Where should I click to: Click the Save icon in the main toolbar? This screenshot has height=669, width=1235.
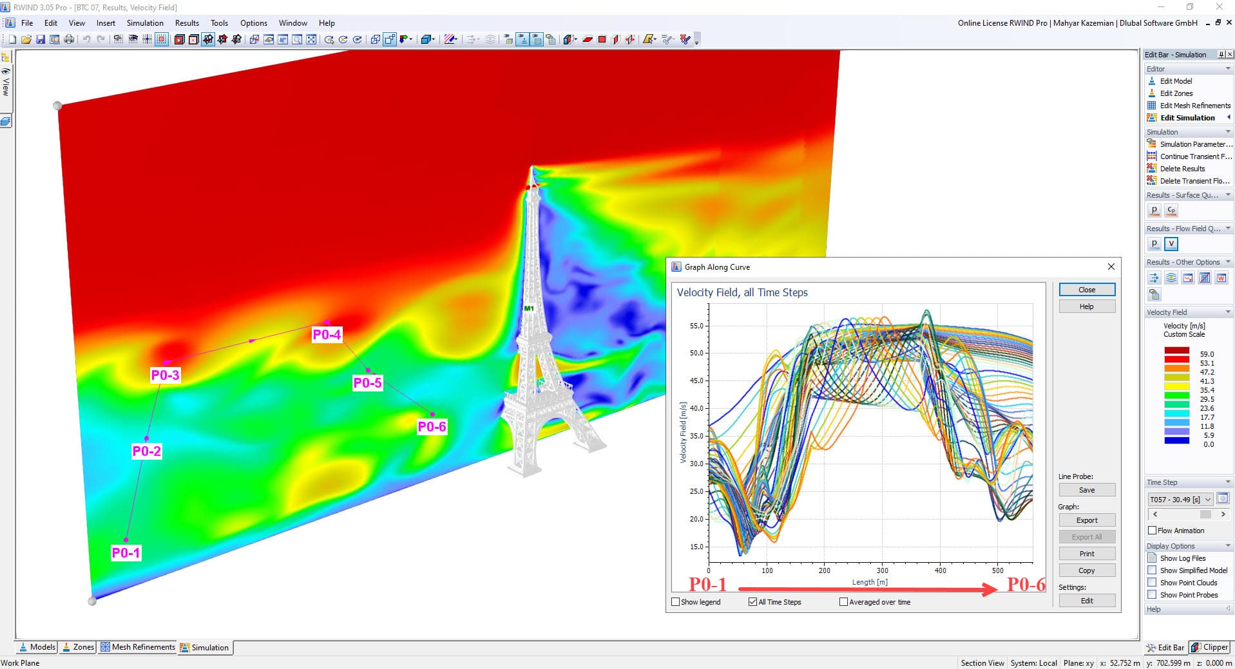pos(40,39)
